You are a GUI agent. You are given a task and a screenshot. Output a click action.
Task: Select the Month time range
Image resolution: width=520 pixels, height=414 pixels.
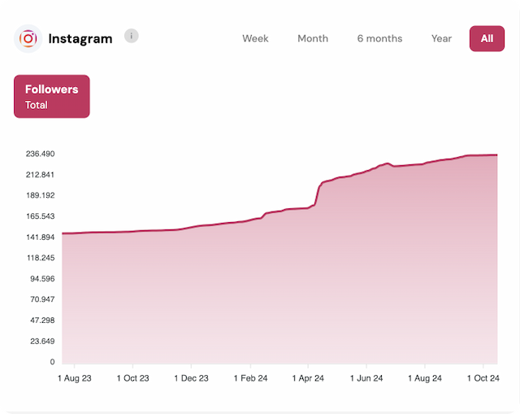coord(313,38)
